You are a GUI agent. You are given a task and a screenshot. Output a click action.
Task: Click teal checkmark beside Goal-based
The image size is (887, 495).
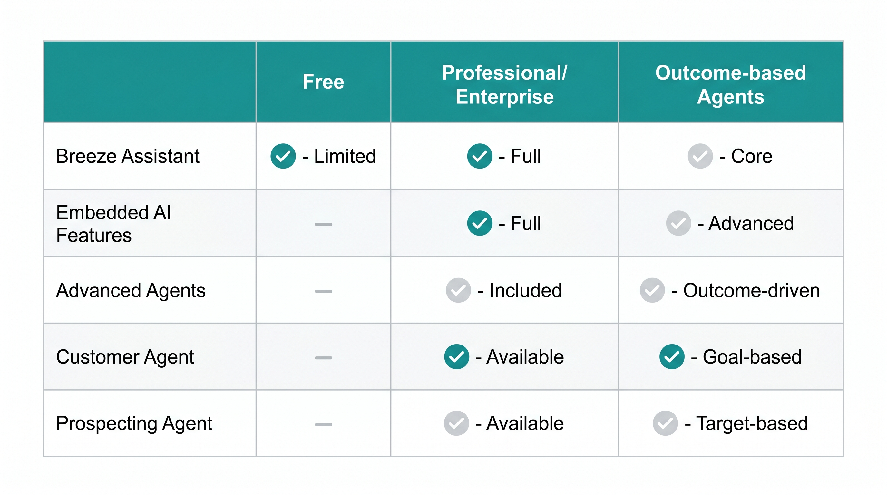click(672, 357)
